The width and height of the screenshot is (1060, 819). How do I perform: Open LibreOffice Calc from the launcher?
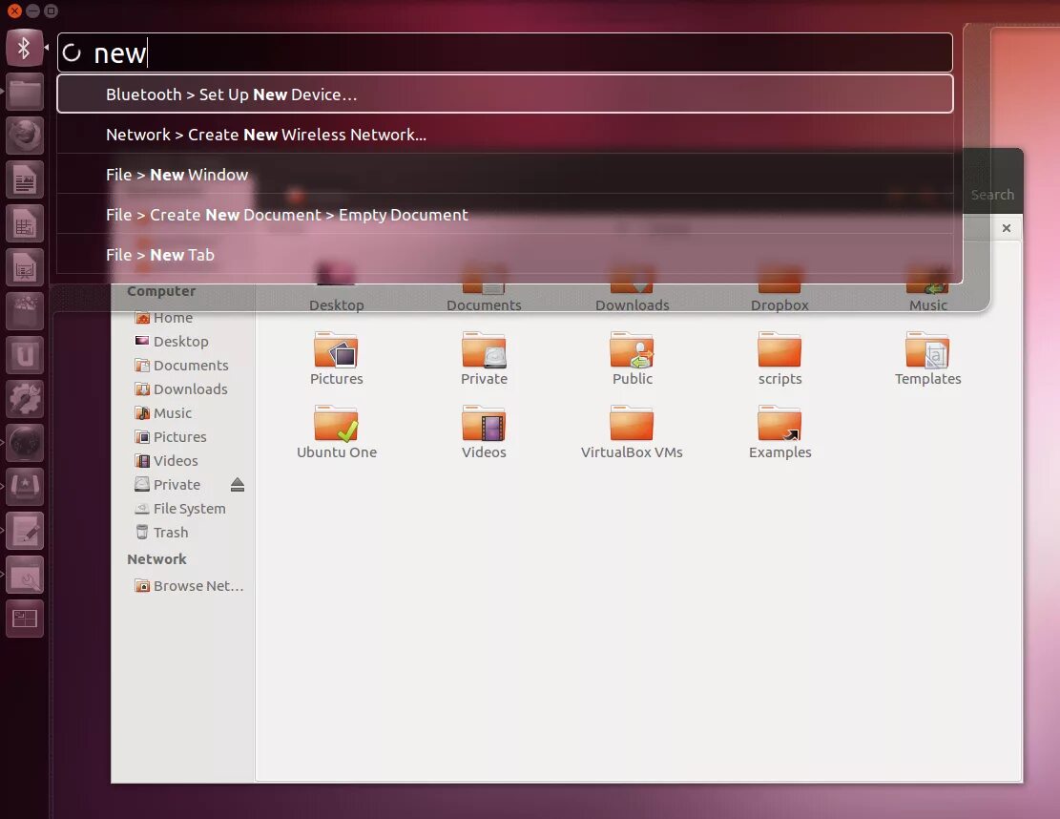pos(25,224)
